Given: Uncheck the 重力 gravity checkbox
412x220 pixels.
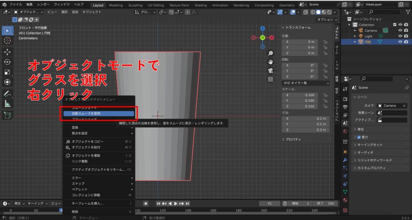Looking at the screenshot, I should click(x=359, y=137).
